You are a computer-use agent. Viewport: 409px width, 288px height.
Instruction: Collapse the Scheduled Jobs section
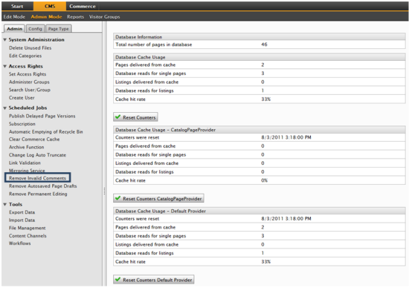click(x=5, y=108)
